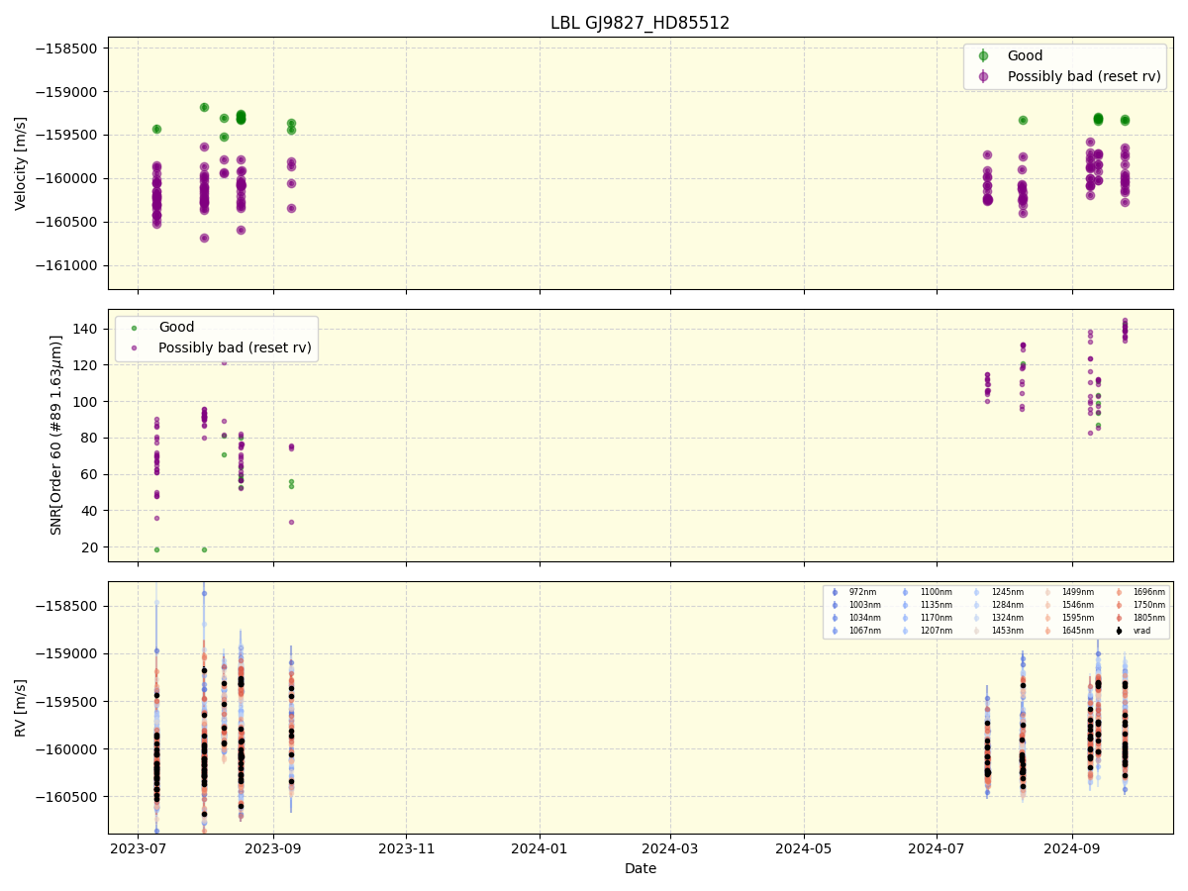The height and width of the screenshot is (891, 1188).
Task: Click the 1499nm legend entry
Action: pyautogui.click(x=1069, y=592)
